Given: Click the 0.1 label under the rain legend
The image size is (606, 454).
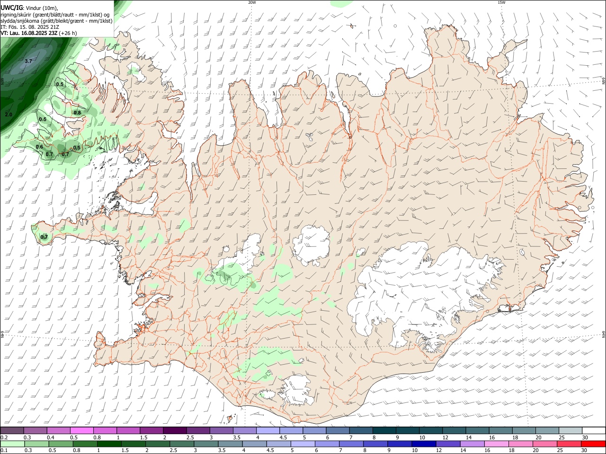Looking at the screenshot, I should click(4, 451).
